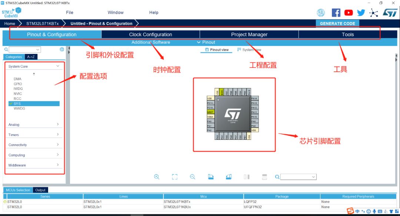Click the fit-to-view frame icon
The image size is (400, 216).
point(174,177)
